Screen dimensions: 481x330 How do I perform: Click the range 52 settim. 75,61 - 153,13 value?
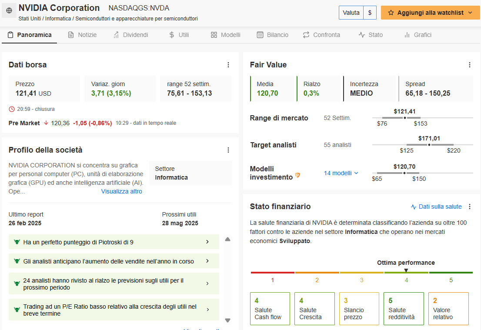[189, 93]
